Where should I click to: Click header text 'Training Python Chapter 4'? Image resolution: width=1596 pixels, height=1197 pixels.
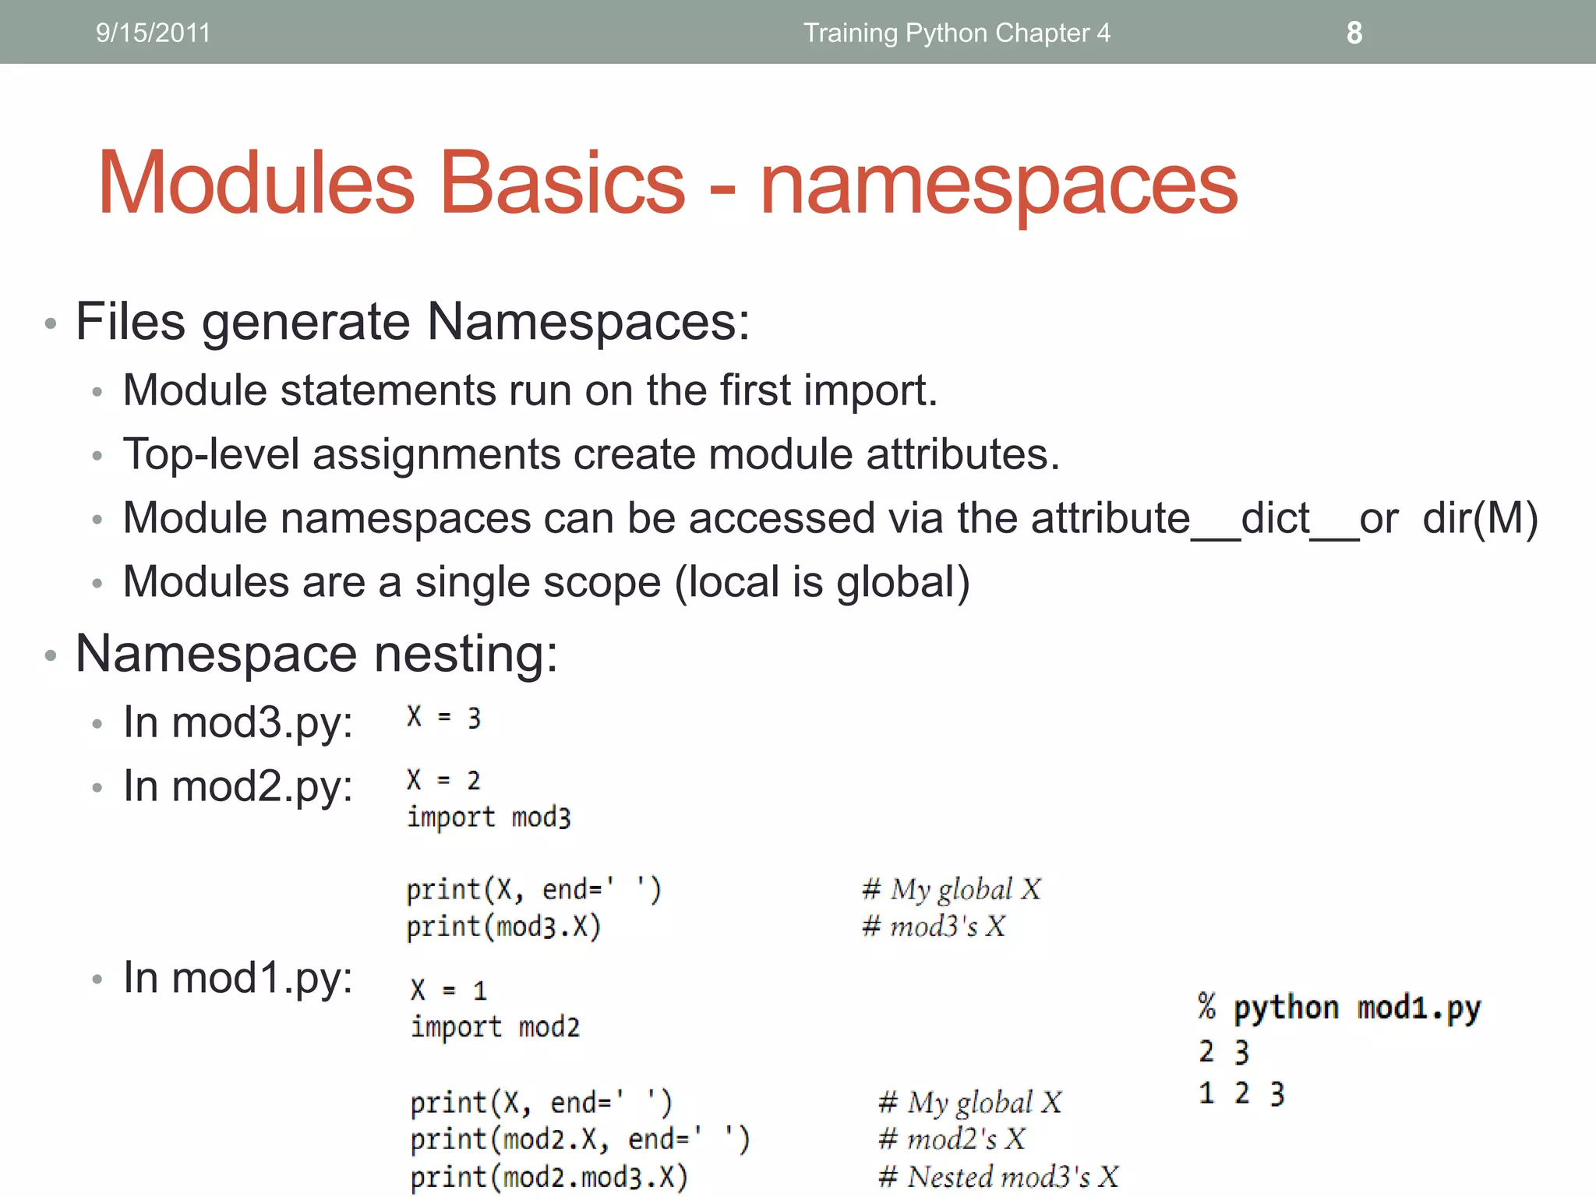pyautogui.click(x=956, y=33)
